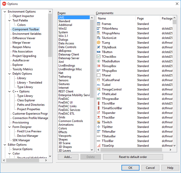Sort components by the Name column header
Screen dimensions: 181x173
pos(116,18)
